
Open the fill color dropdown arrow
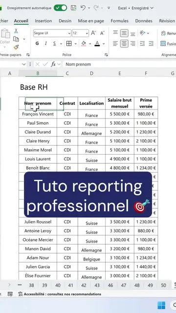(x=90, y=44)
